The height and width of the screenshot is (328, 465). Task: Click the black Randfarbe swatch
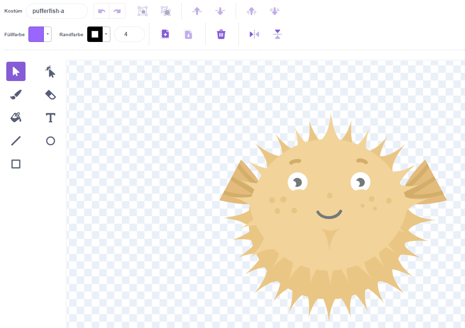point(95,34)
